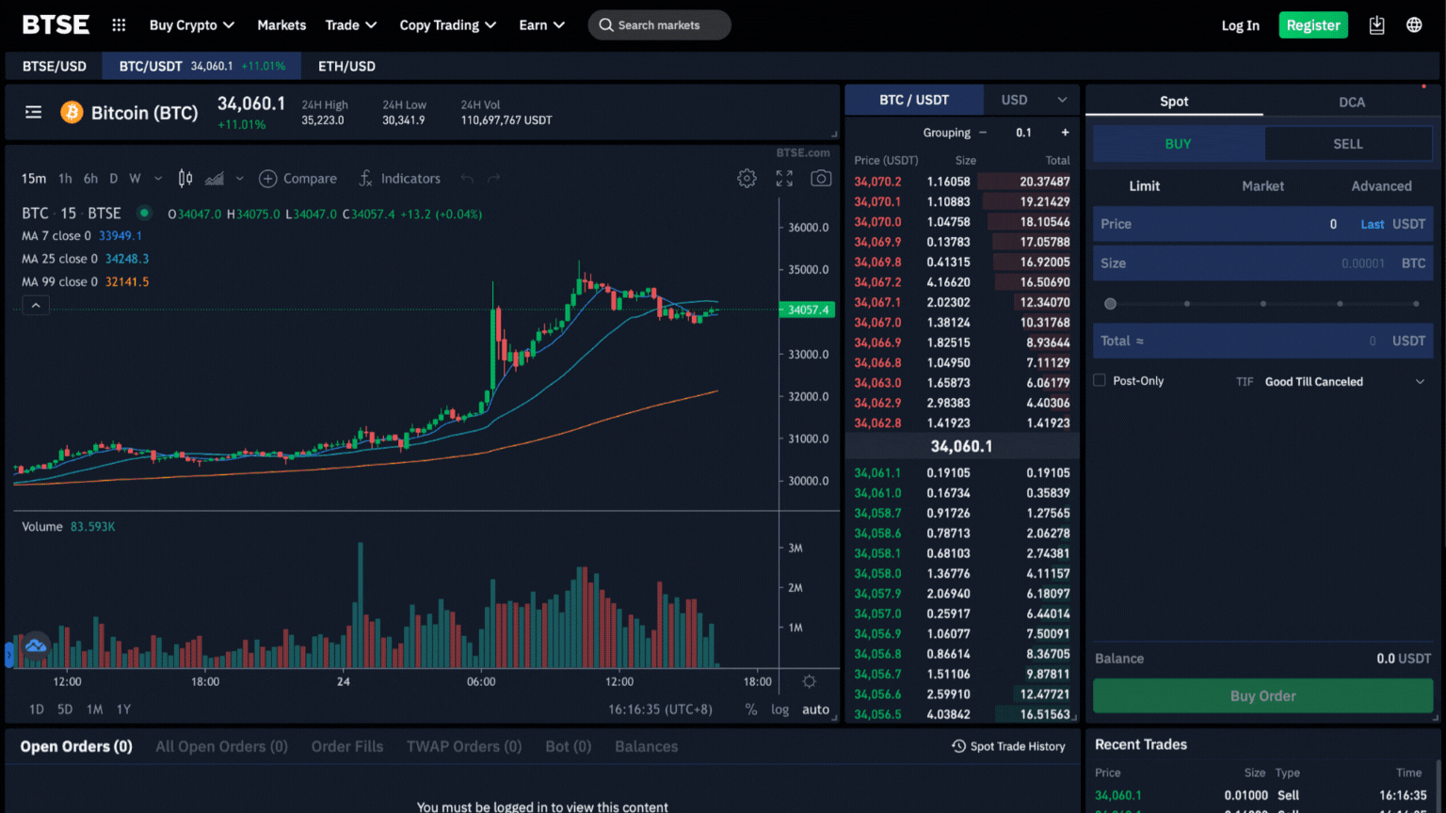Click the Register button

[x=1313, y=25]
